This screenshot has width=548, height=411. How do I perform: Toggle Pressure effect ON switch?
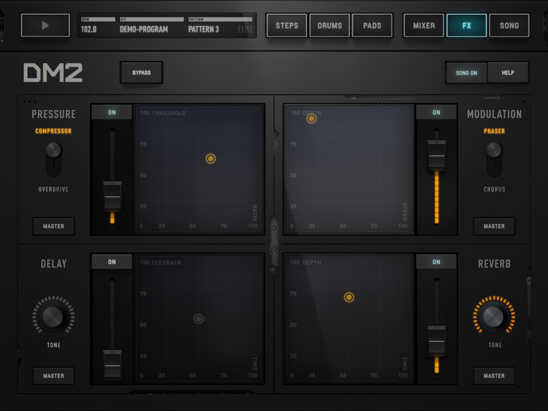112,112
